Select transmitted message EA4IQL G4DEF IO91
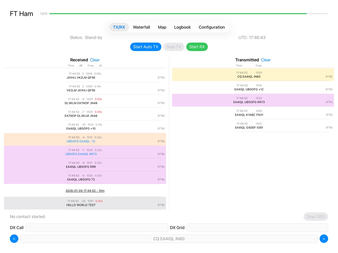 pyautogui.click(x=253, y=126)
